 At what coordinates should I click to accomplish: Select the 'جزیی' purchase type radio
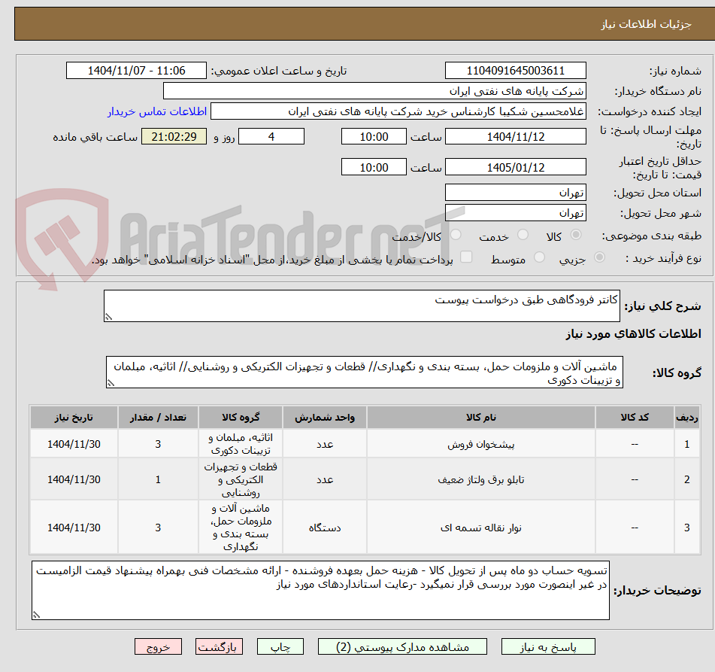pos(599,257)
